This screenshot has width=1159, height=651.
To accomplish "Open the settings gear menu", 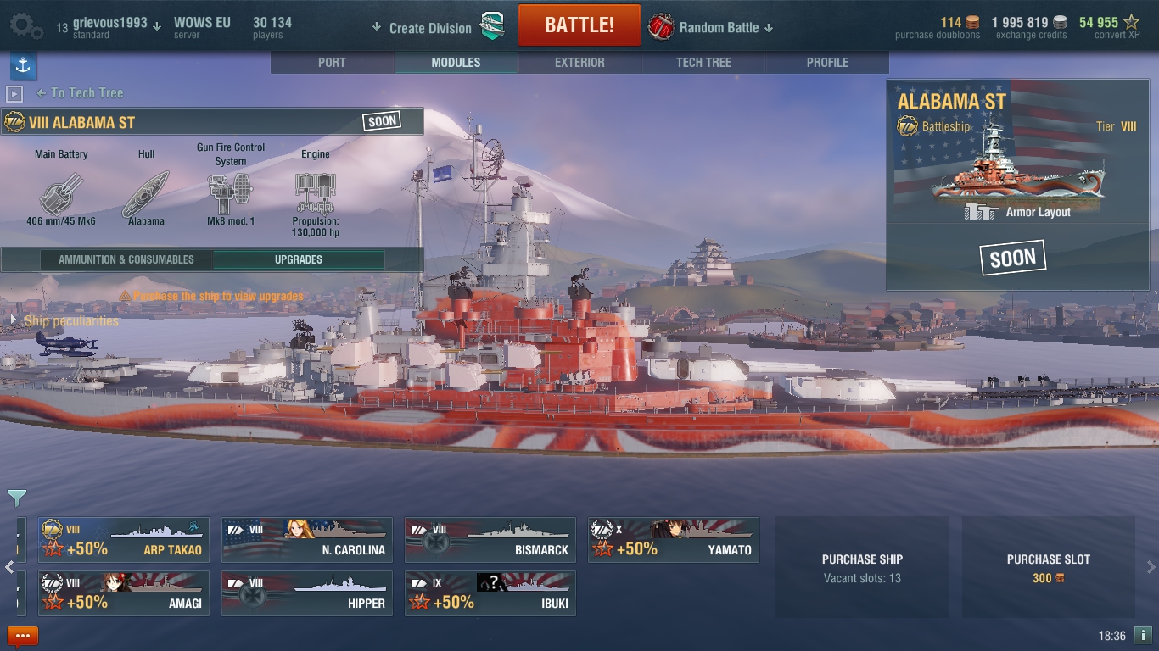I will 26,26.
